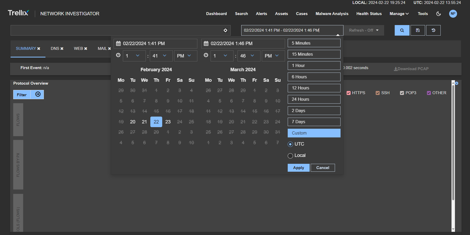
Task: Close the WEB tab with its X
Action: pyautogui.click(x=86, y=49)
